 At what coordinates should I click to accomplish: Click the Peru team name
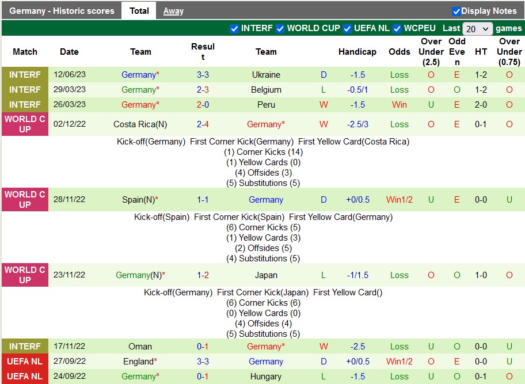click(x=266, y=105)
